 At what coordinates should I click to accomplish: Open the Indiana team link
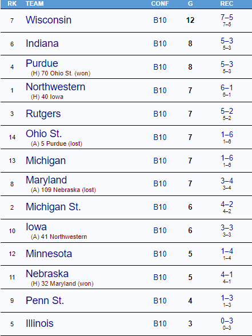[42, 43]
